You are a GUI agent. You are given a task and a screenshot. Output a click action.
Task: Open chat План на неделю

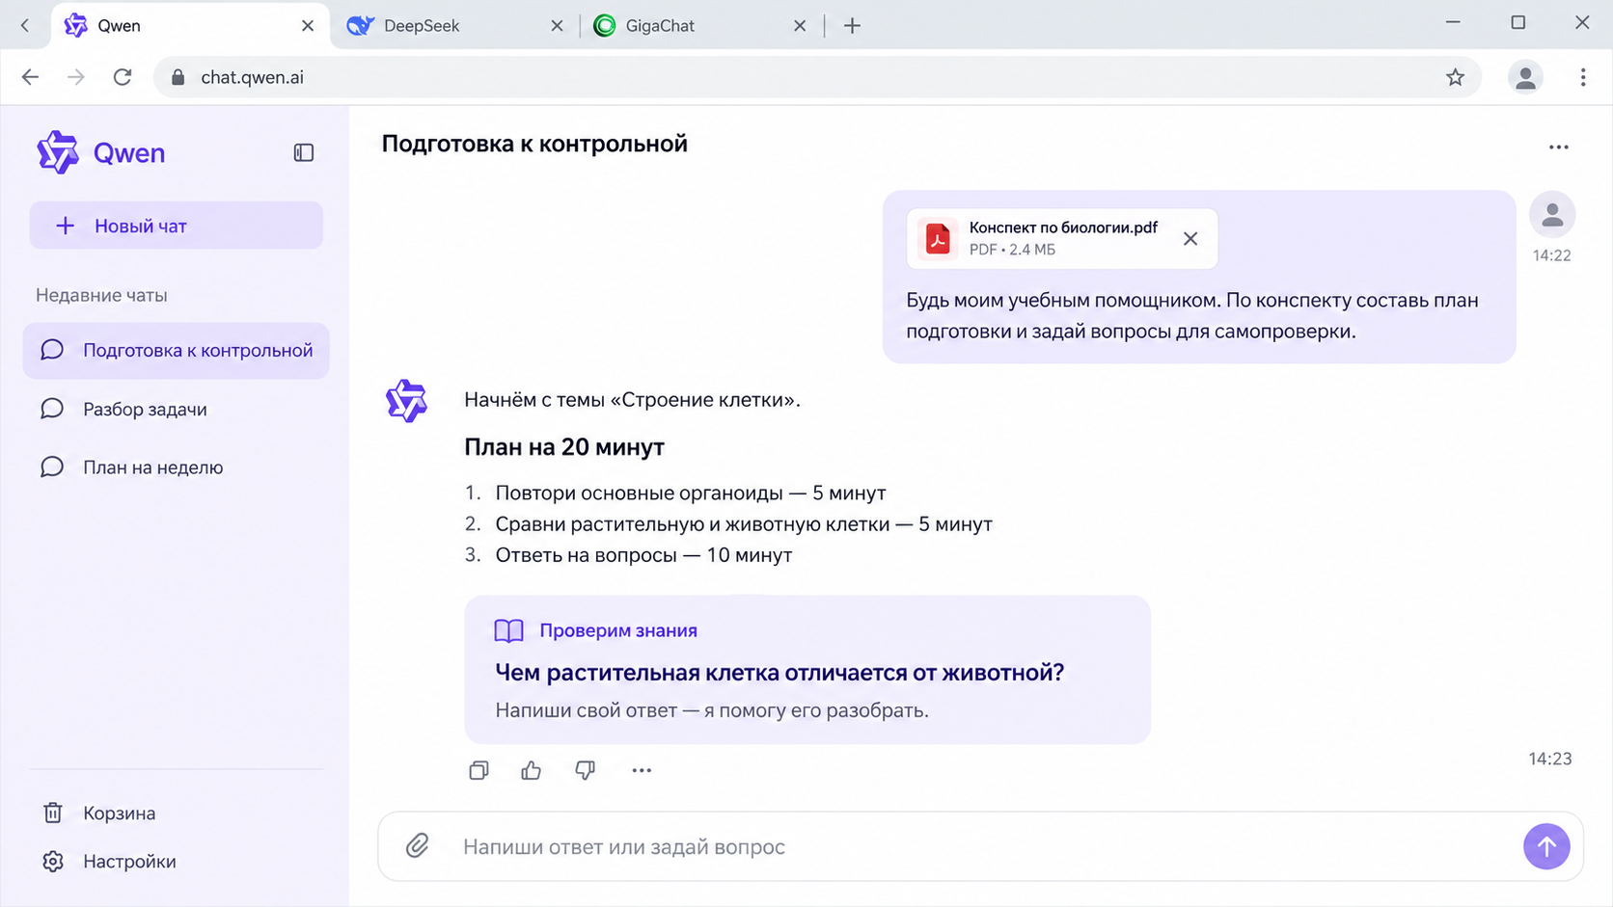pyautogui.click(x=177, y=467)
